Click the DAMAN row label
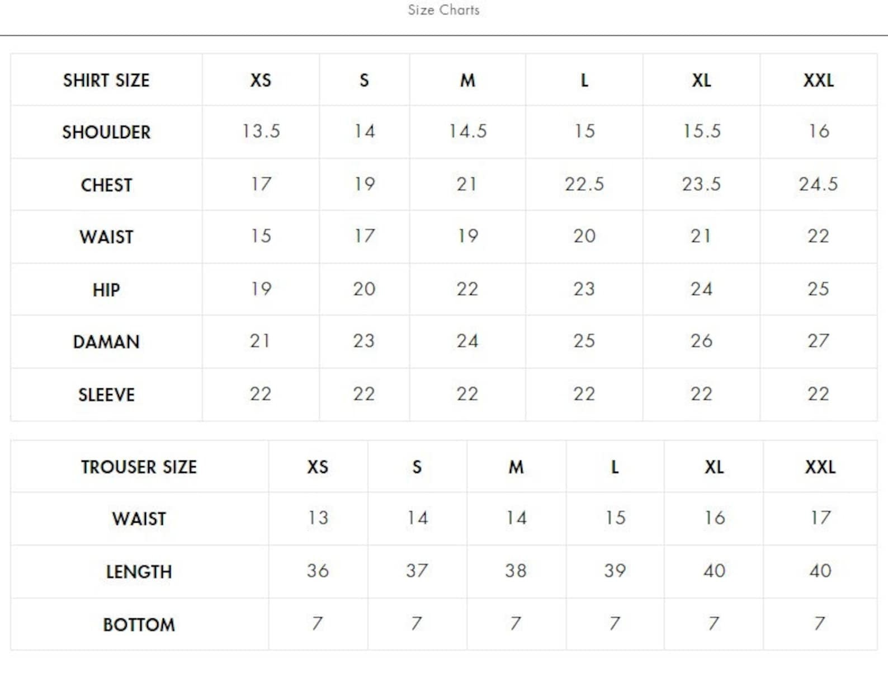The height and width of the screenshot is (681, 888). click(106, 342)
